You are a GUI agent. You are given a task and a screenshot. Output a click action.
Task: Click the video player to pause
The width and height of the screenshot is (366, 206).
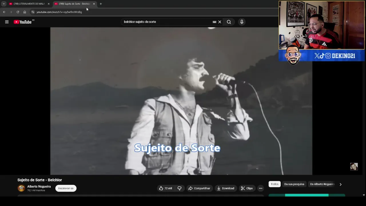tap(181, 101)
